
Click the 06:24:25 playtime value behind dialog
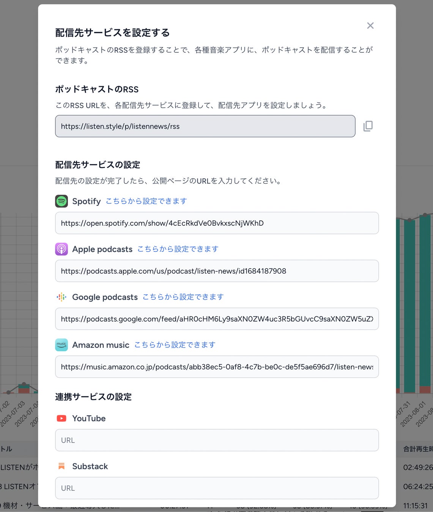coord(418,486)
